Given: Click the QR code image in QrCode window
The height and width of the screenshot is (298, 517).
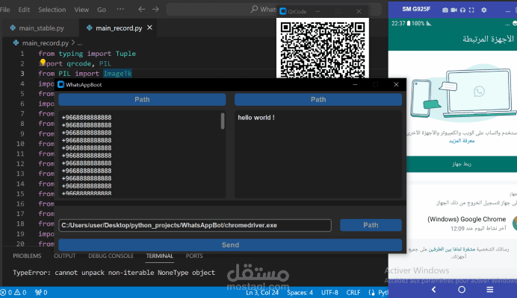Looking at the screenshot, I should [x=323, y=49].
